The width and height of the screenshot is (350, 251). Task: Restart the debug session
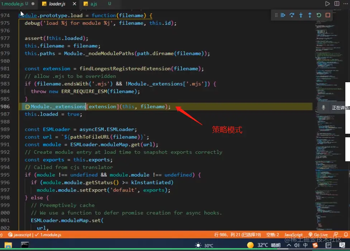click(x=319, y=15)
